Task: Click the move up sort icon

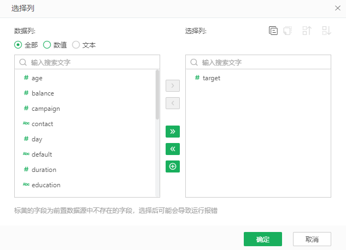Action: tap(307, 31)
